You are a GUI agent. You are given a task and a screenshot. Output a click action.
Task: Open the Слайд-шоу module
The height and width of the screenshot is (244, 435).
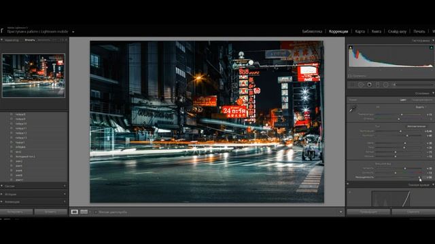tap(397, 31)
